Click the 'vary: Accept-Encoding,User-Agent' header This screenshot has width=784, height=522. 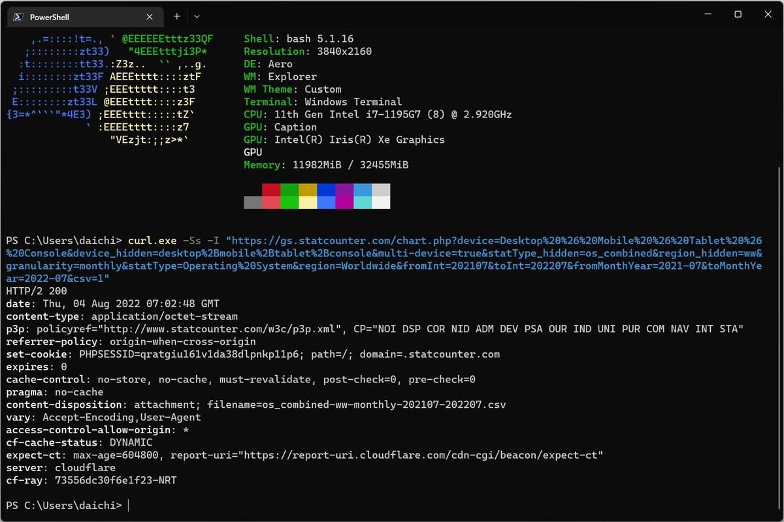coord(103,417)
